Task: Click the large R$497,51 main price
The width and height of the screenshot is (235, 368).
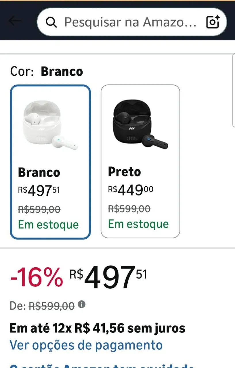Action: [x=108, y=277]
